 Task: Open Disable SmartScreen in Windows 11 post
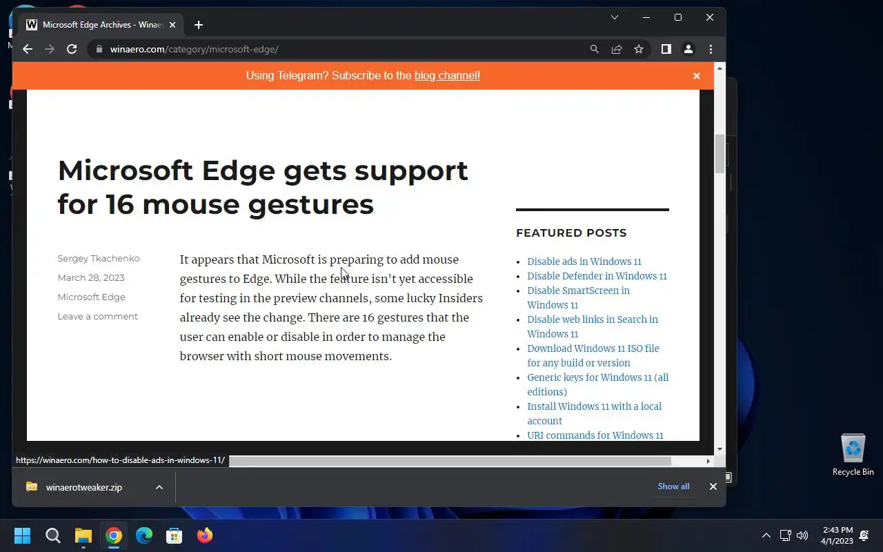click(578, 297)
